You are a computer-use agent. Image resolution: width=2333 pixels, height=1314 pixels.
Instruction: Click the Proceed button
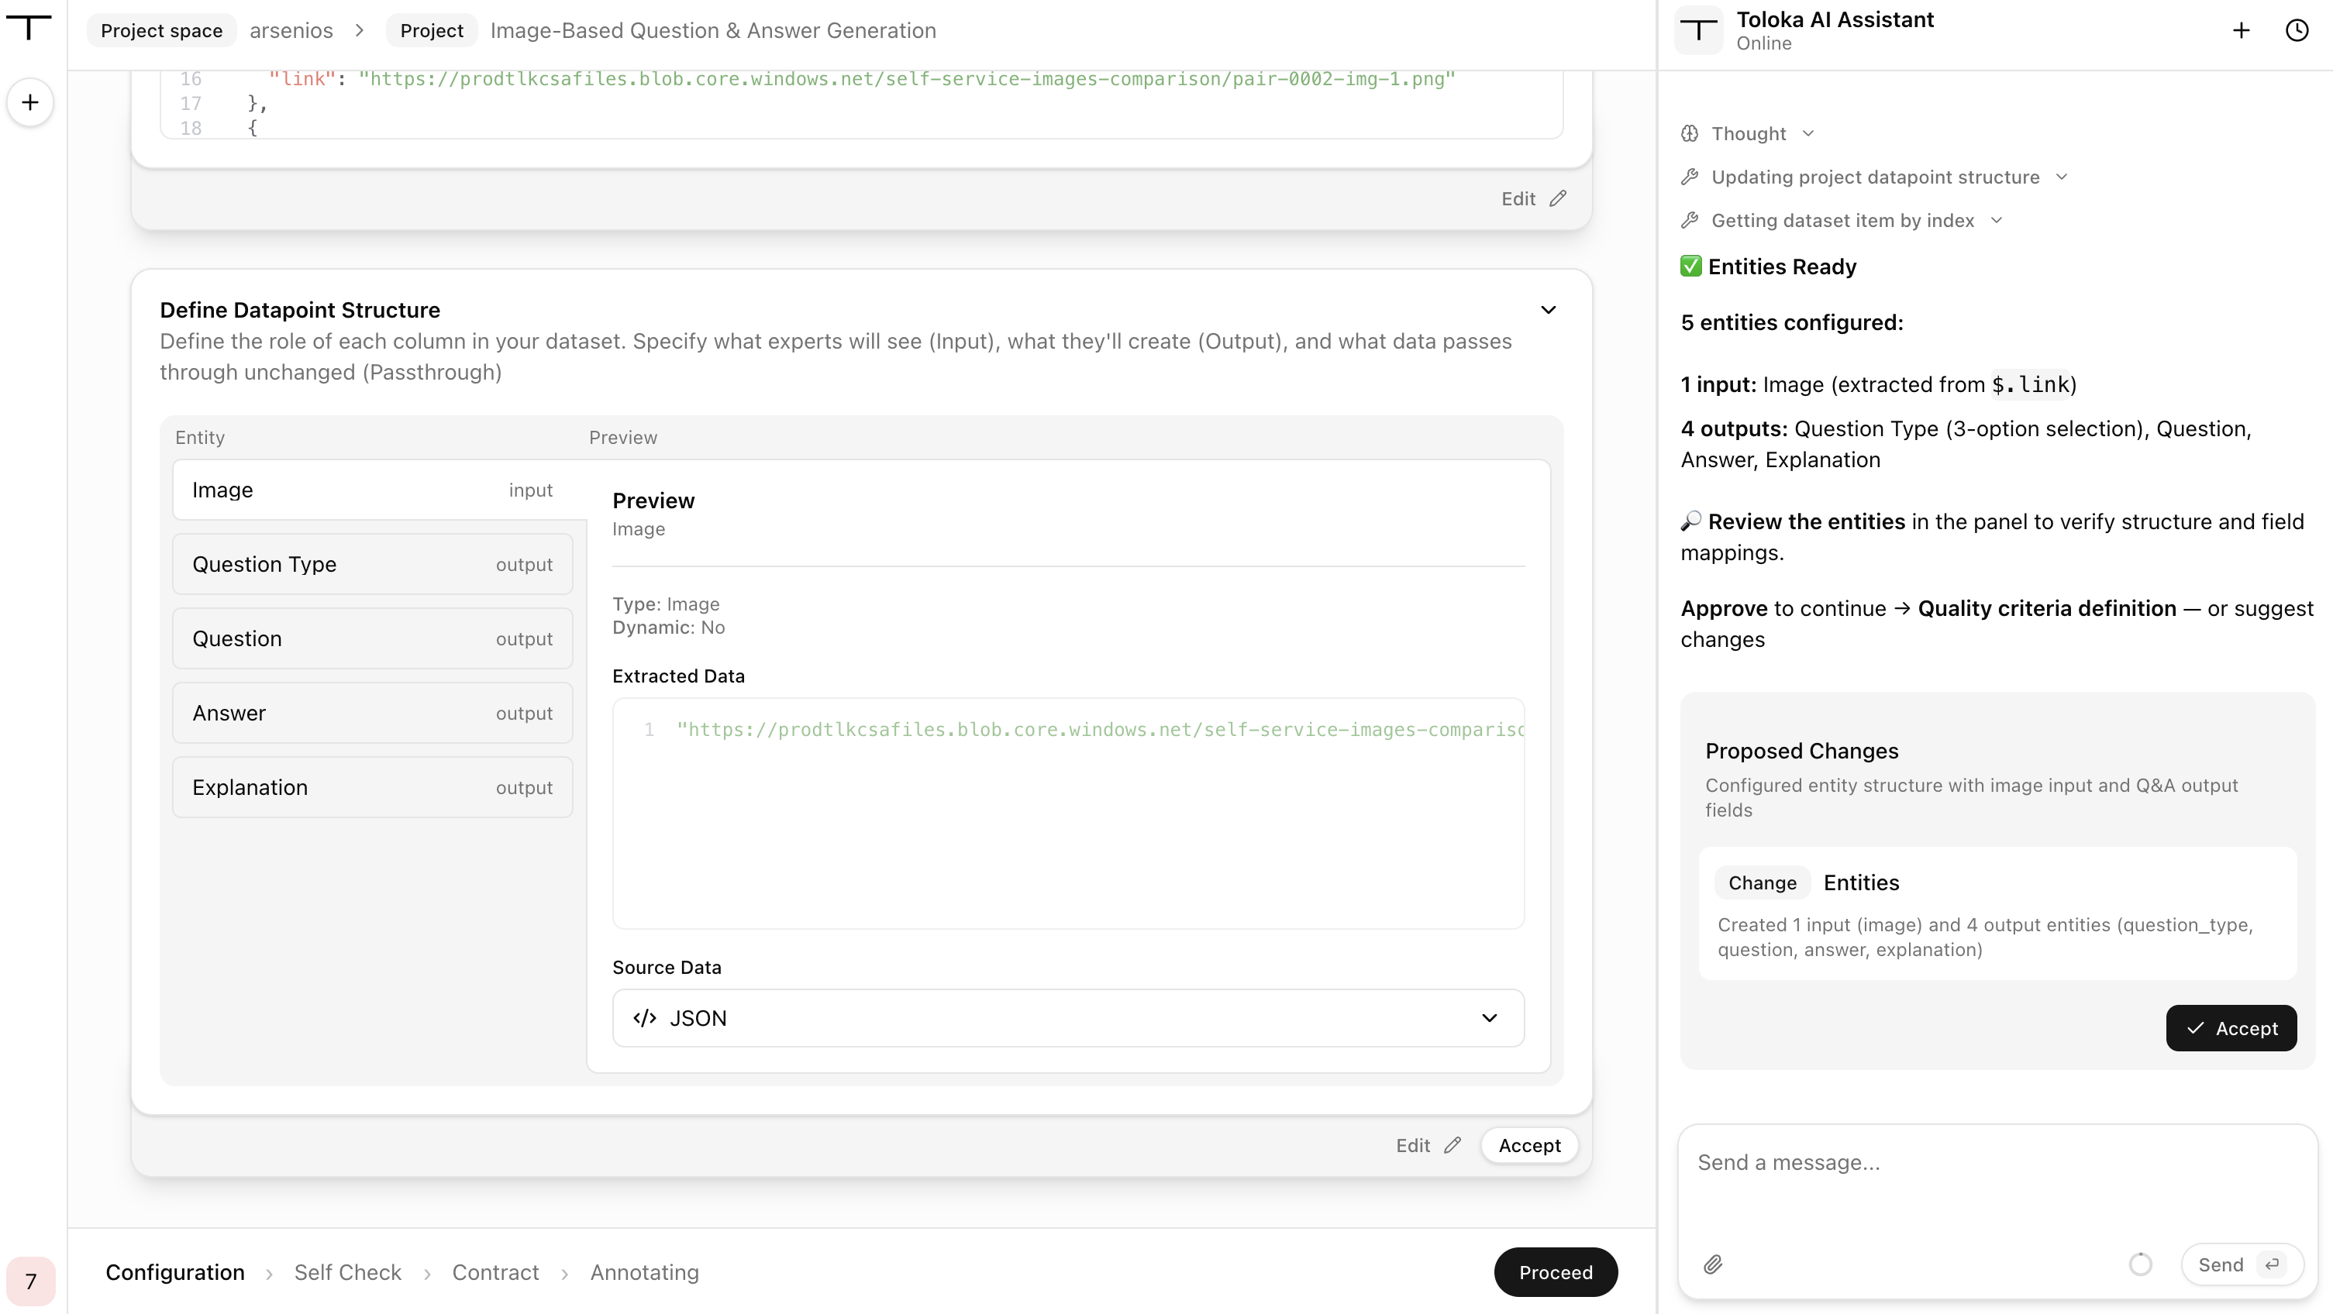(x=1555, y=1272)
